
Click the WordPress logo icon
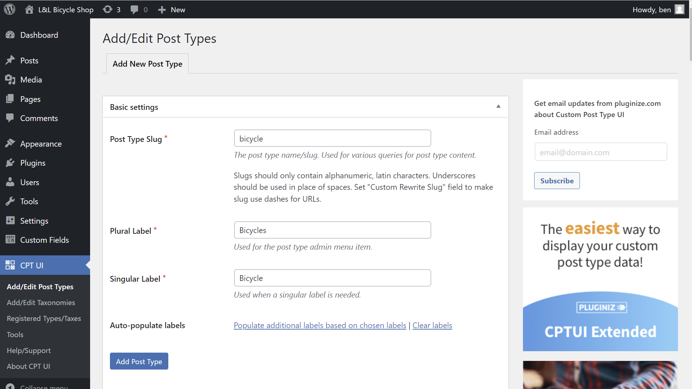tap(10, 9)
